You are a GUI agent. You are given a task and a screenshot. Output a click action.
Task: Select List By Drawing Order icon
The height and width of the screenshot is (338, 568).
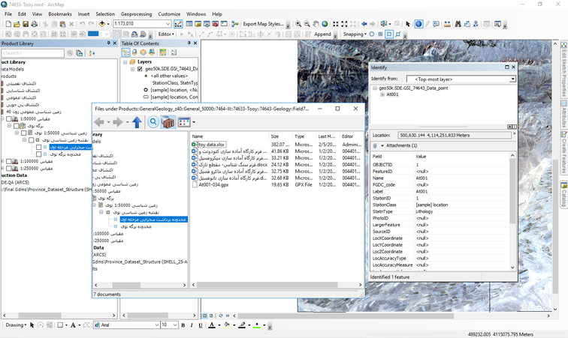click(x=125, y=52)
